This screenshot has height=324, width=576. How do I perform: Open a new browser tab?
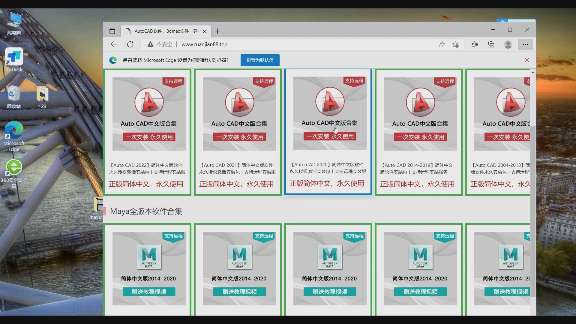coord(217,31)
